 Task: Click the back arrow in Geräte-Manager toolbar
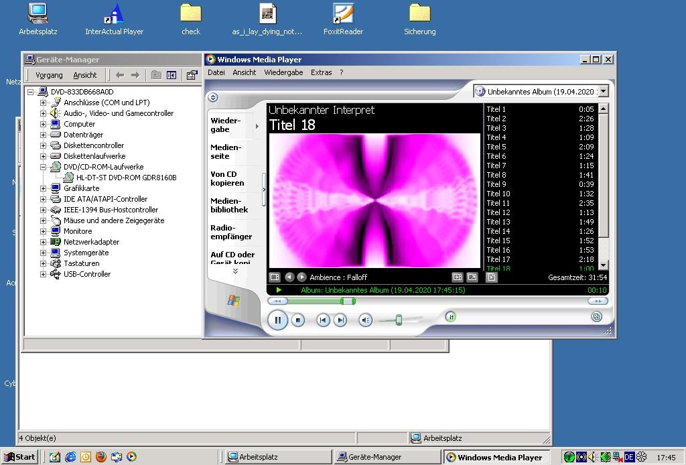tap(120, 75)
